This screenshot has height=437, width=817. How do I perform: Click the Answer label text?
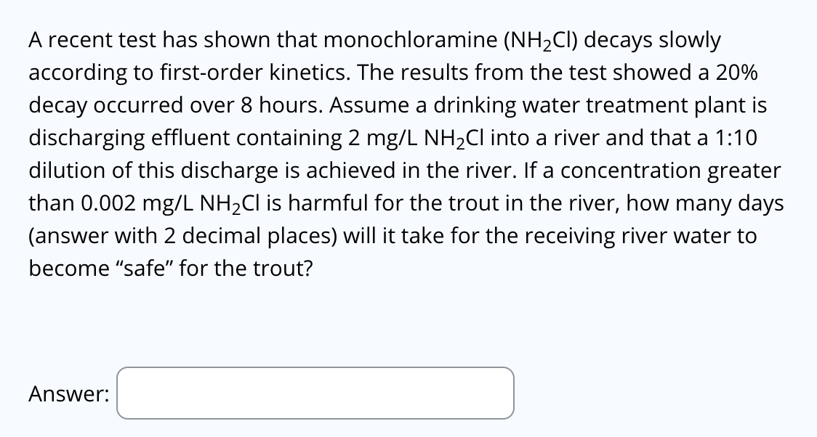(68, 393)
